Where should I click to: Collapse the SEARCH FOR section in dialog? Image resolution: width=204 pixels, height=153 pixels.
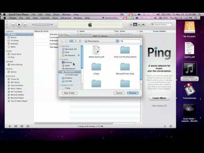point(60,85)
